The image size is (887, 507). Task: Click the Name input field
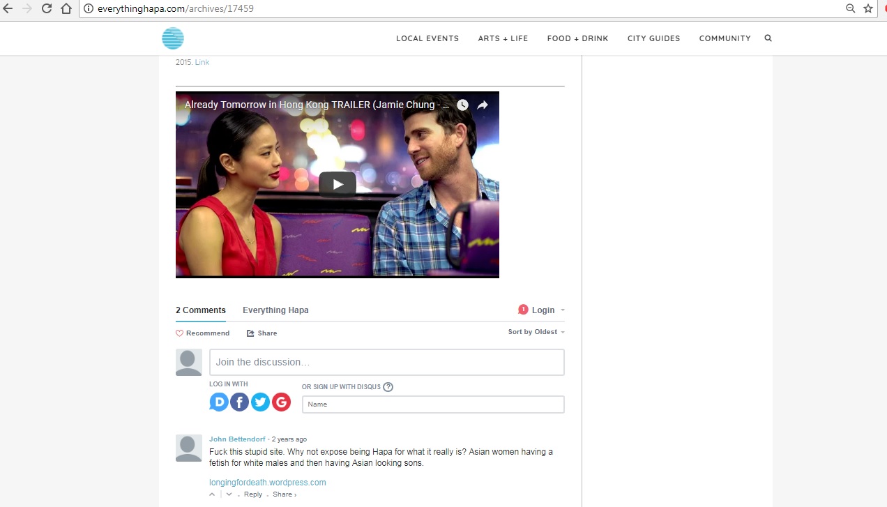pyautogui.click(x=433, y=404)
